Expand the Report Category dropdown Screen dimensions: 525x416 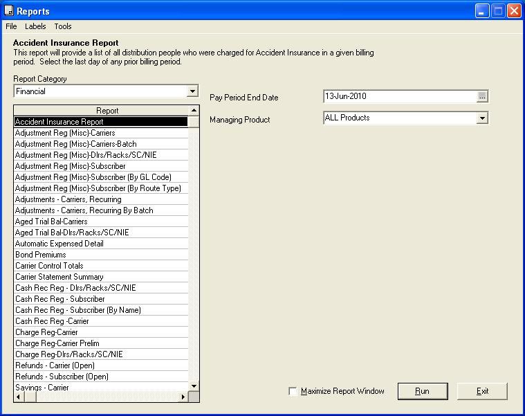[x=192, y=91]
